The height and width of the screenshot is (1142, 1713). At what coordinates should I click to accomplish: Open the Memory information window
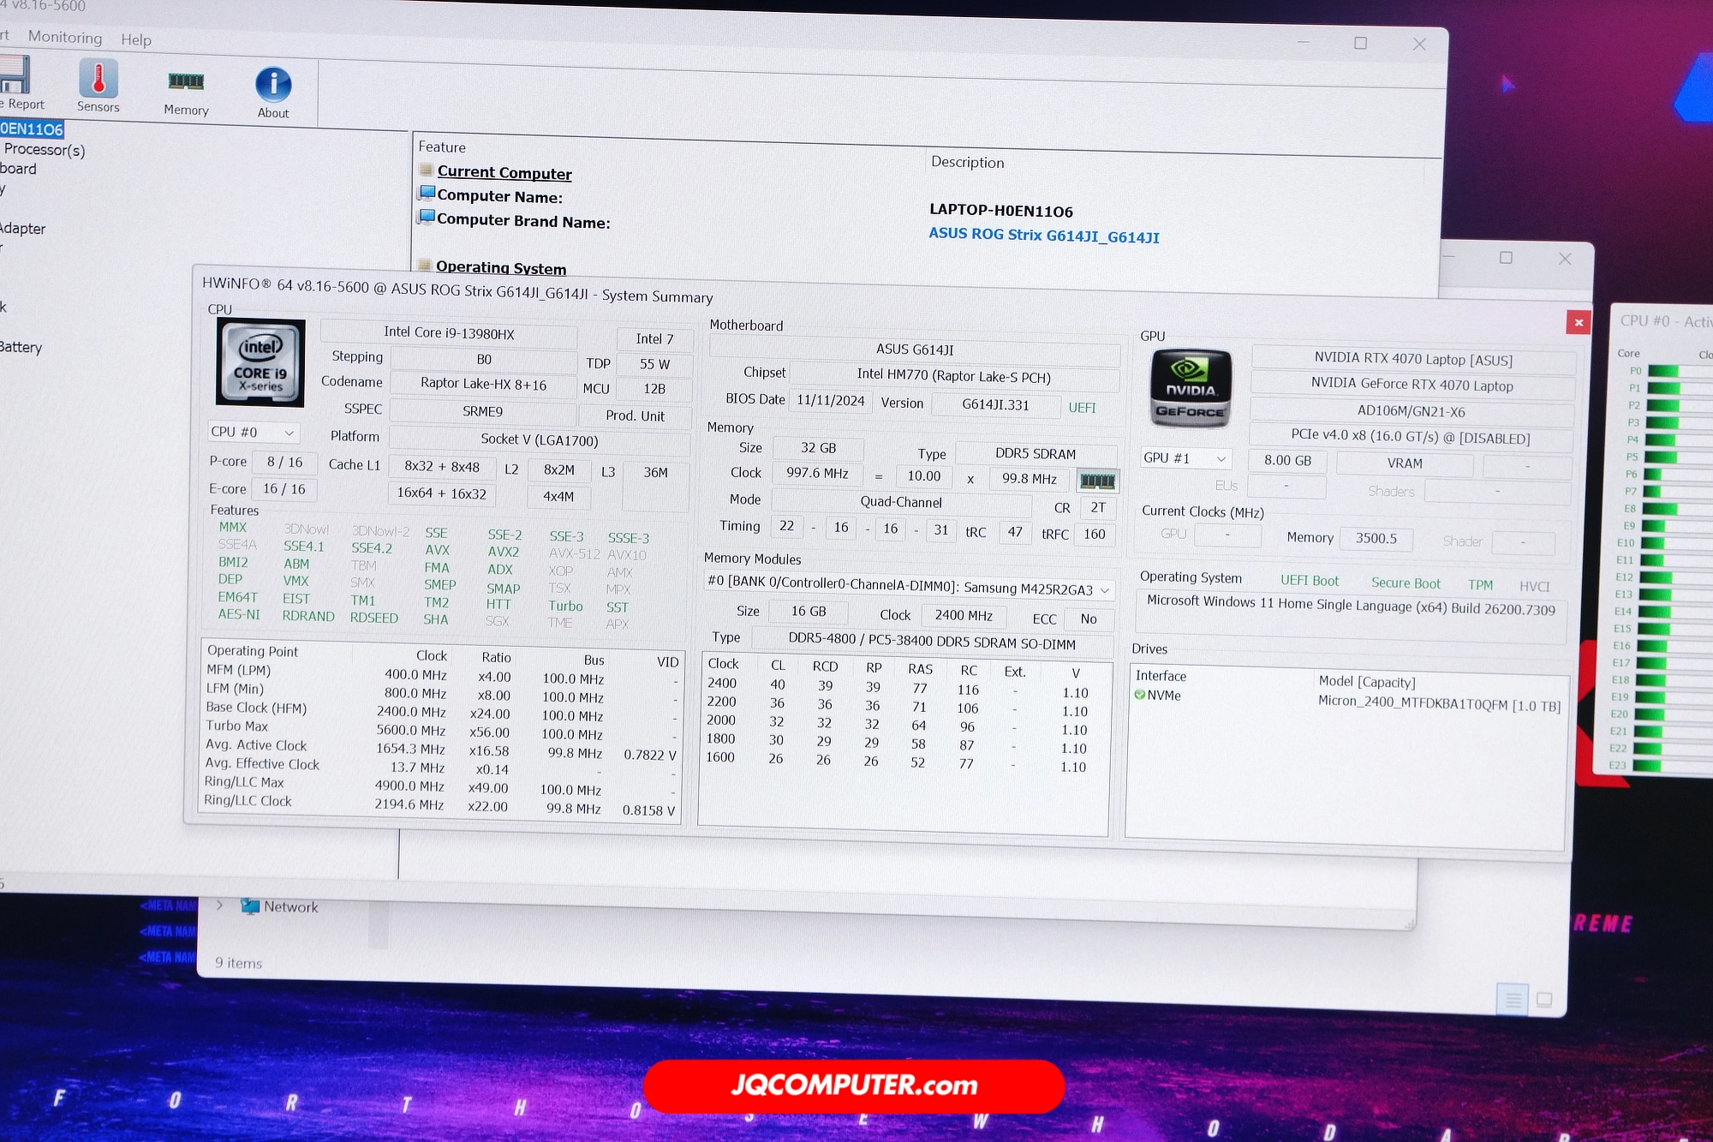tap(185, 85)
